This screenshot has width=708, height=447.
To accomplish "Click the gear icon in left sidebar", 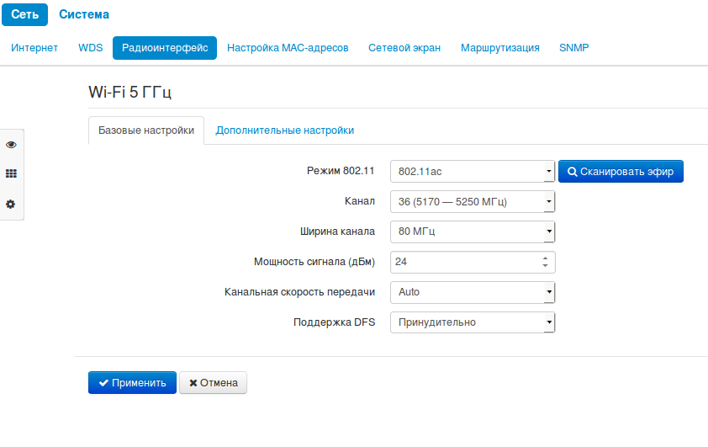I will pos(11,204).
